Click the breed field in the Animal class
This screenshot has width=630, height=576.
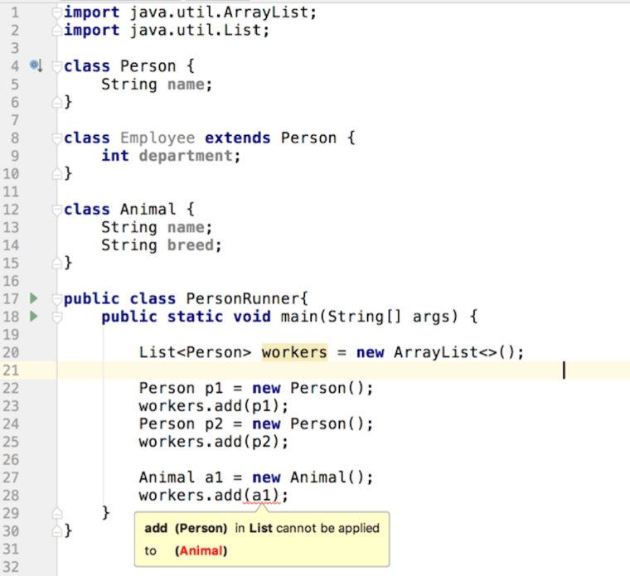[194, 245]
